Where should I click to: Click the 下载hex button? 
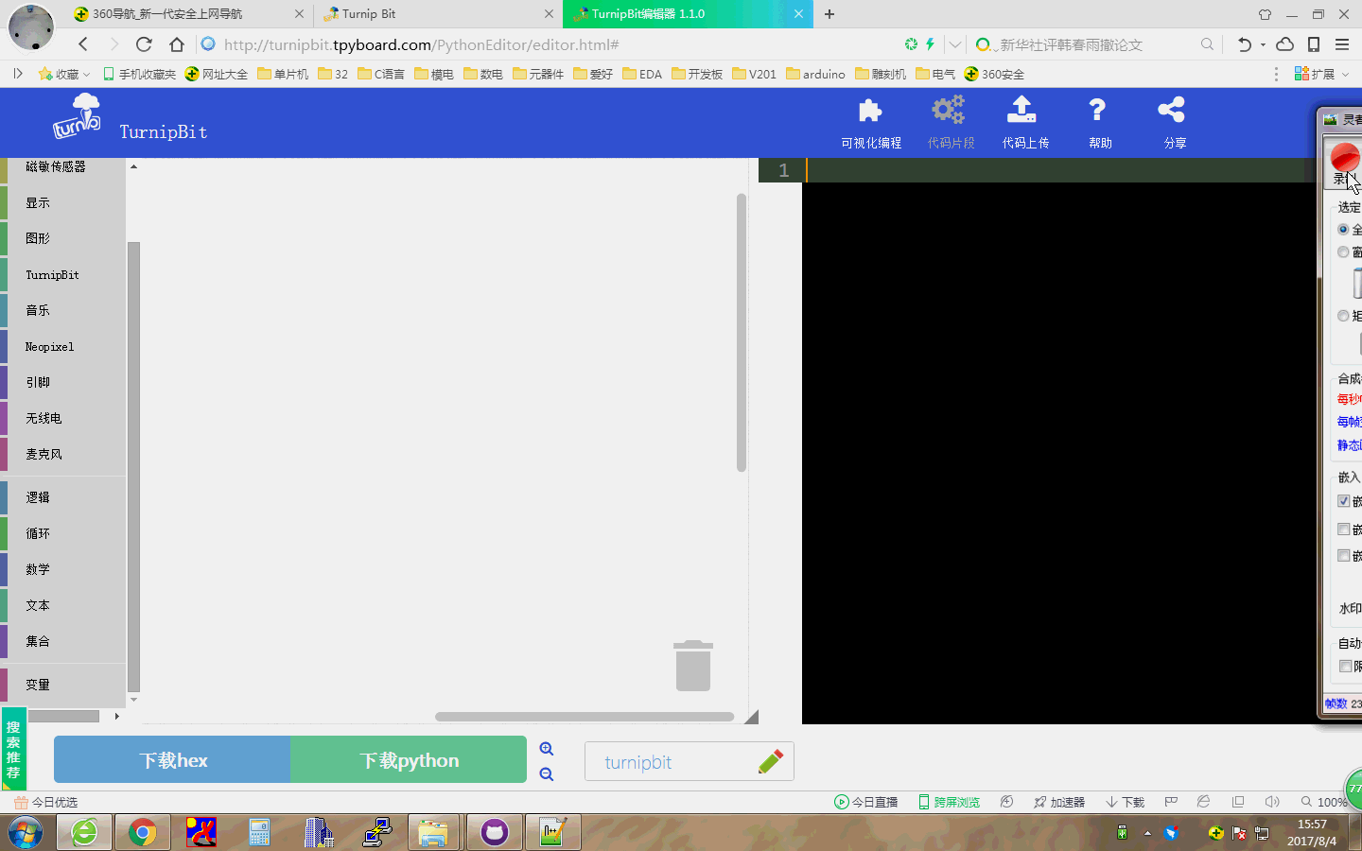pyautogui.click(x=172, y=759)
